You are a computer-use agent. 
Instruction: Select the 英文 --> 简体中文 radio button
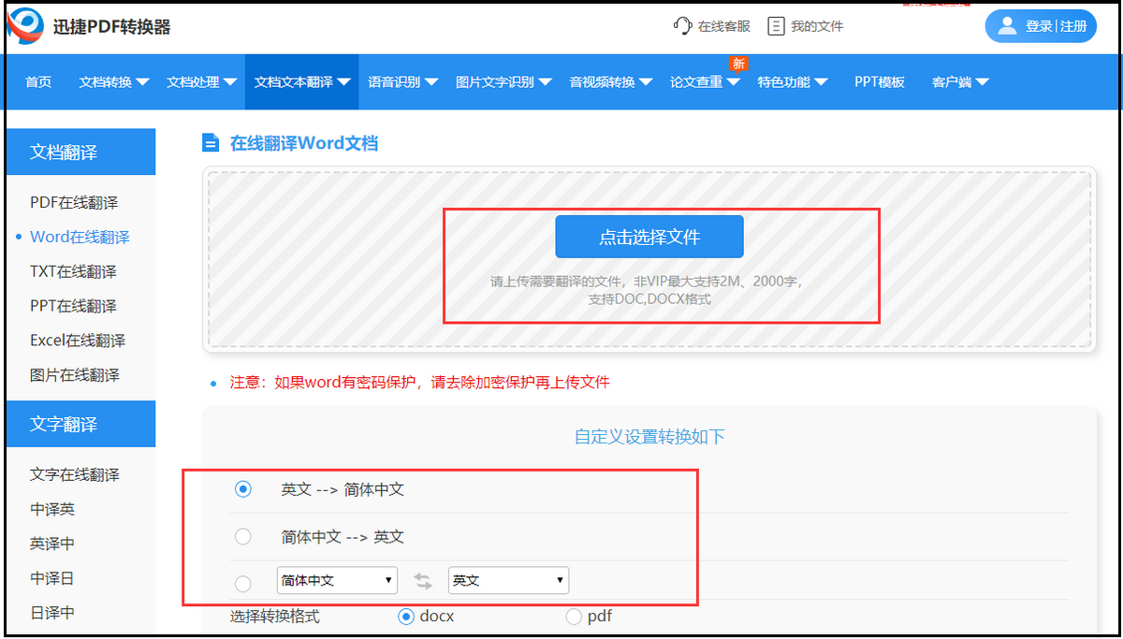(x=243, y=488)
